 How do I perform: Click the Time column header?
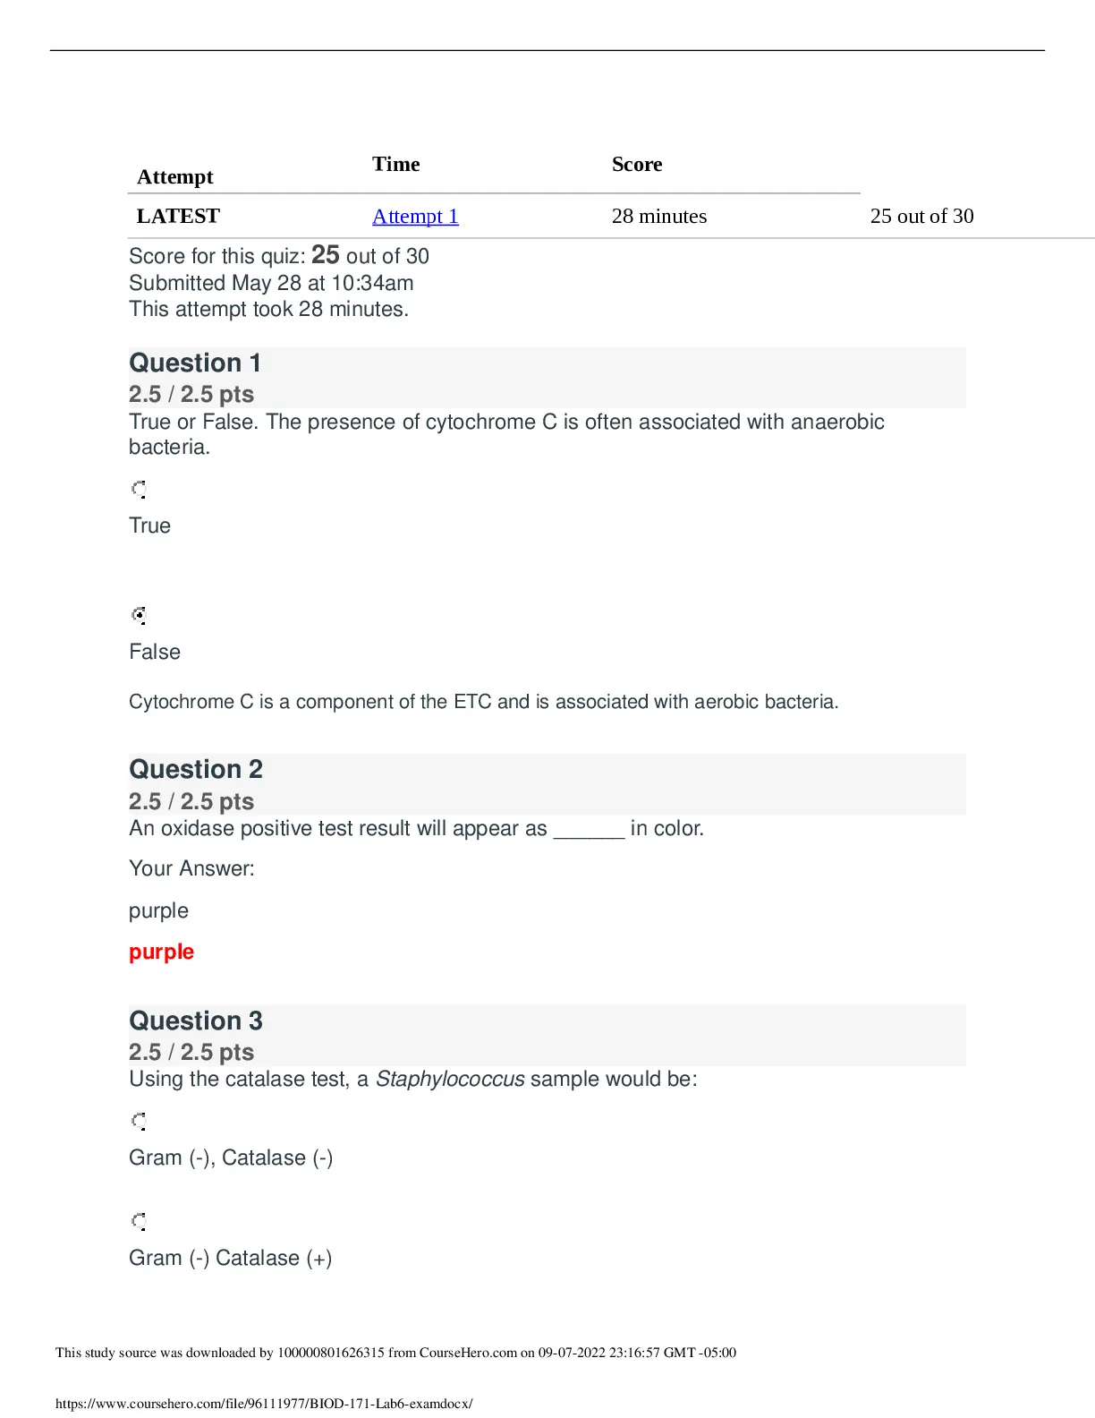396,165
